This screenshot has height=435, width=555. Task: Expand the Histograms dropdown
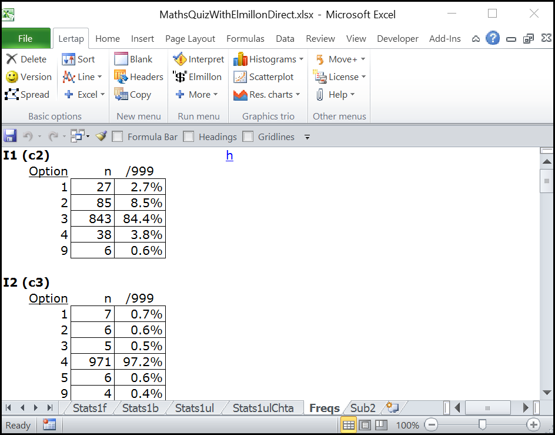coord(301,59)
